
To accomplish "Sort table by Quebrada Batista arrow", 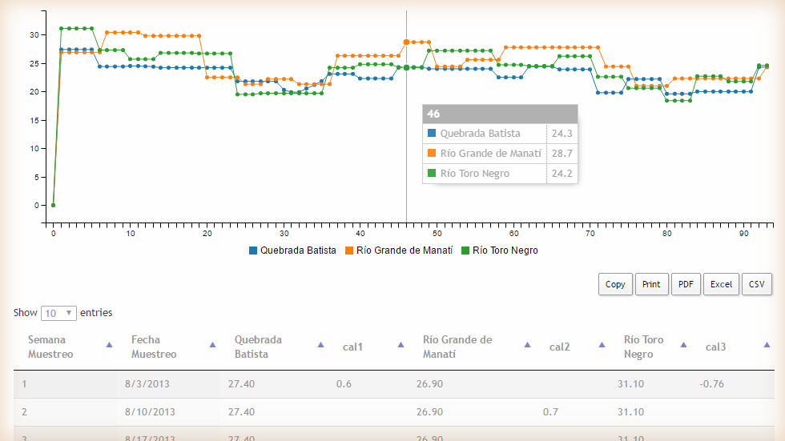I will pos(320,345).
